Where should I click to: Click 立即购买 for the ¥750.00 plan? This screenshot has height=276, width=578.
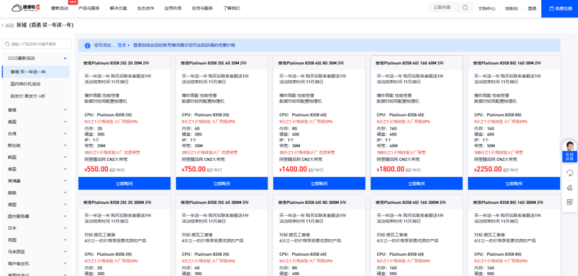coord(222,183)
